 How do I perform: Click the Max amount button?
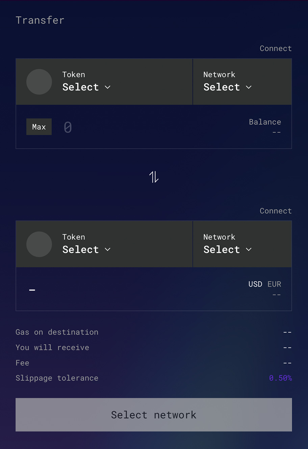point(39,127)
